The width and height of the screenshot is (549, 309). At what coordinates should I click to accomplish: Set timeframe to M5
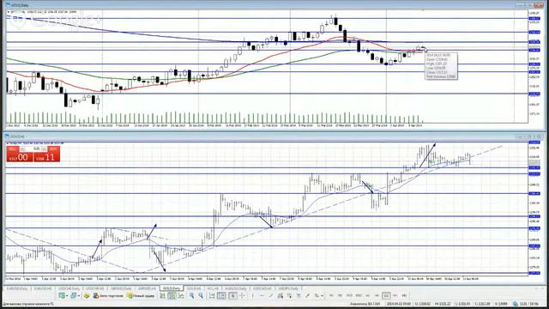click(x=340, y=295)
